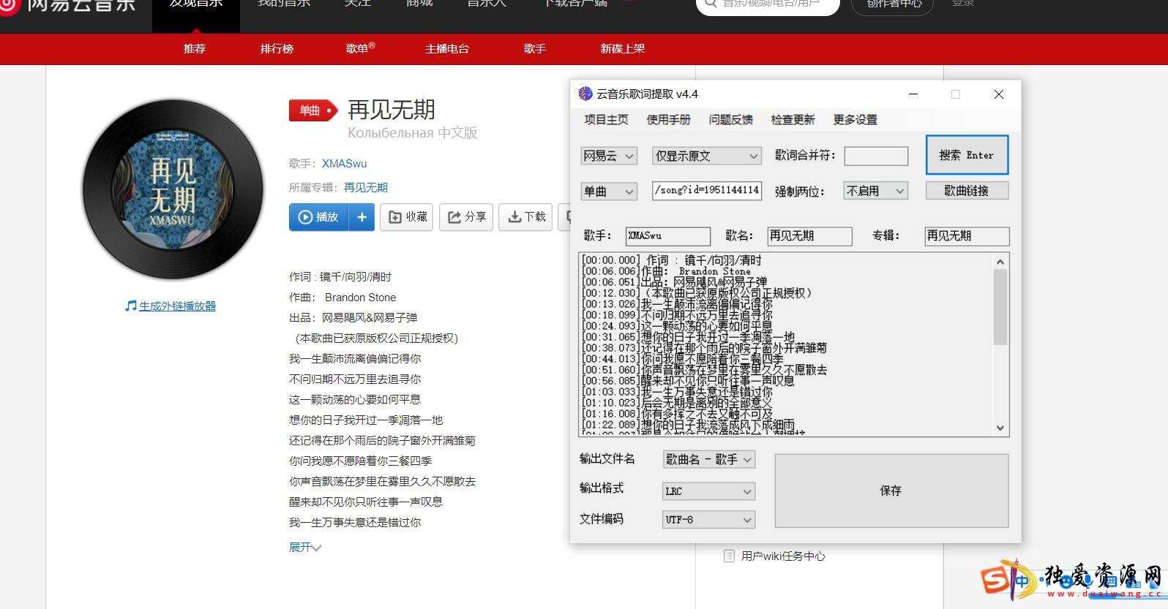Click the 歌名 再见无期 field
Screen dimensions: 1168x609
point(809,236)
